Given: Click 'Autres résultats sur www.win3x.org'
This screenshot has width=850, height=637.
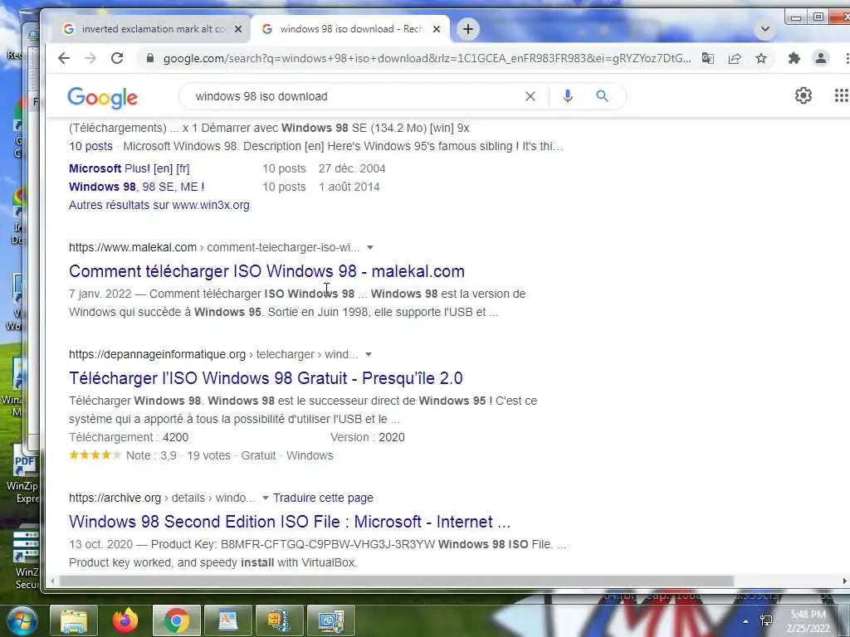Looking at the screenshot, I should [x=159, y=206].
